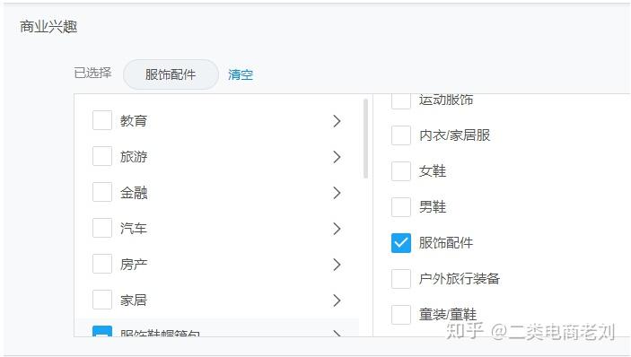The height and width of the screenshot is (357, 631).
Task: Click the 服饰配件 label in subcategory list
Action: pos(446,243)
